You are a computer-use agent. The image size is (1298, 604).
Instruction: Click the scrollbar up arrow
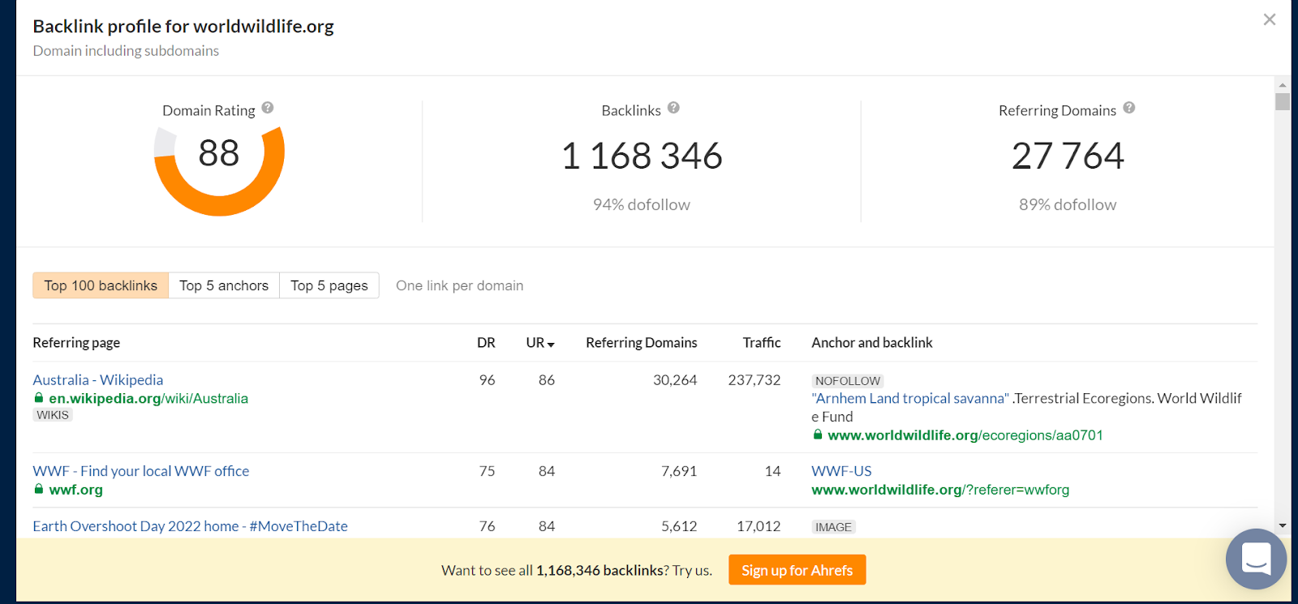[1283, 84]
